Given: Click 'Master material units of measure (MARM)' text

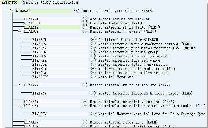Looking at the screenshot, I should [130, 85].
